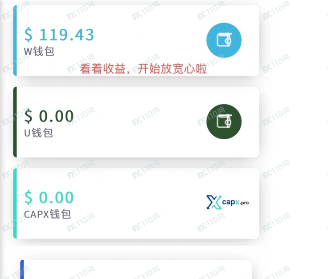Tap the blue W钱包 wallet icon

(224, 40)
